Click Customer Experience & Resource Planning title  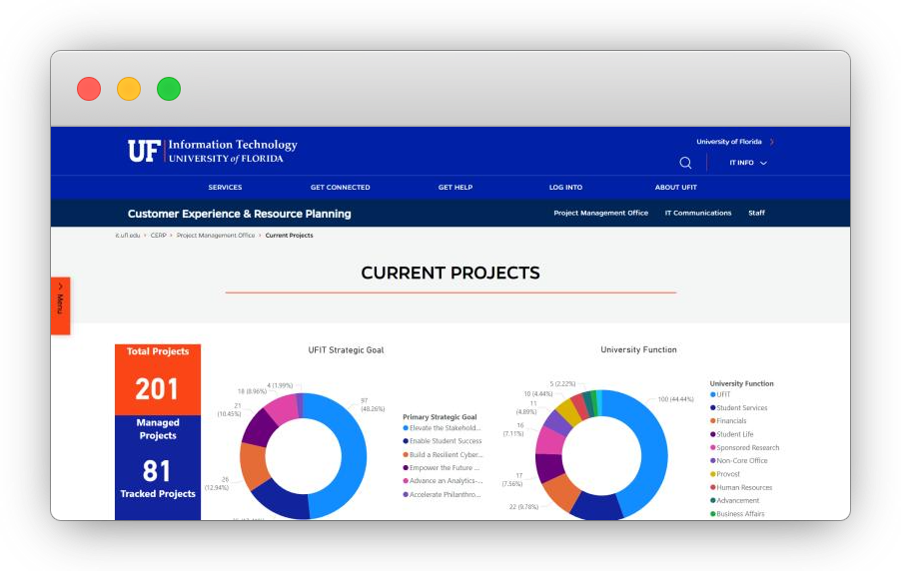(x=239, y=214)
